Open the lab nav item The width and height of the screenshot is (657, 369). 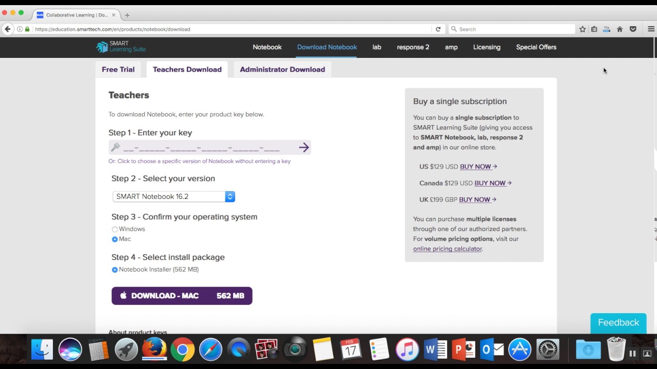(377, 47)
